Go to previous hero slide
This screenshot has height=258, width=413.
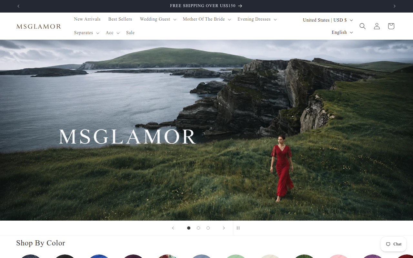click(173, 228)
